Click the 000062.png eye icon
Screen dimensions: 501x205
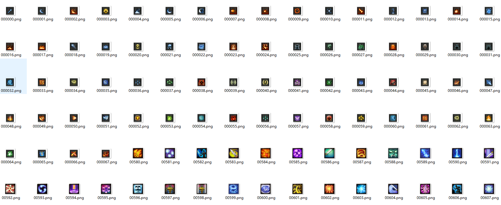pyautogui.click(x=457, y=118)
